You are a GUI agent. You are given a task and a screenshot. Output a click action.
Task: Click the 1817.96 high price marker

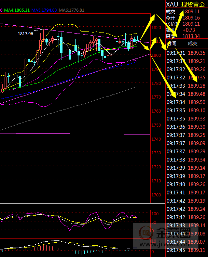tap(26, 34)
